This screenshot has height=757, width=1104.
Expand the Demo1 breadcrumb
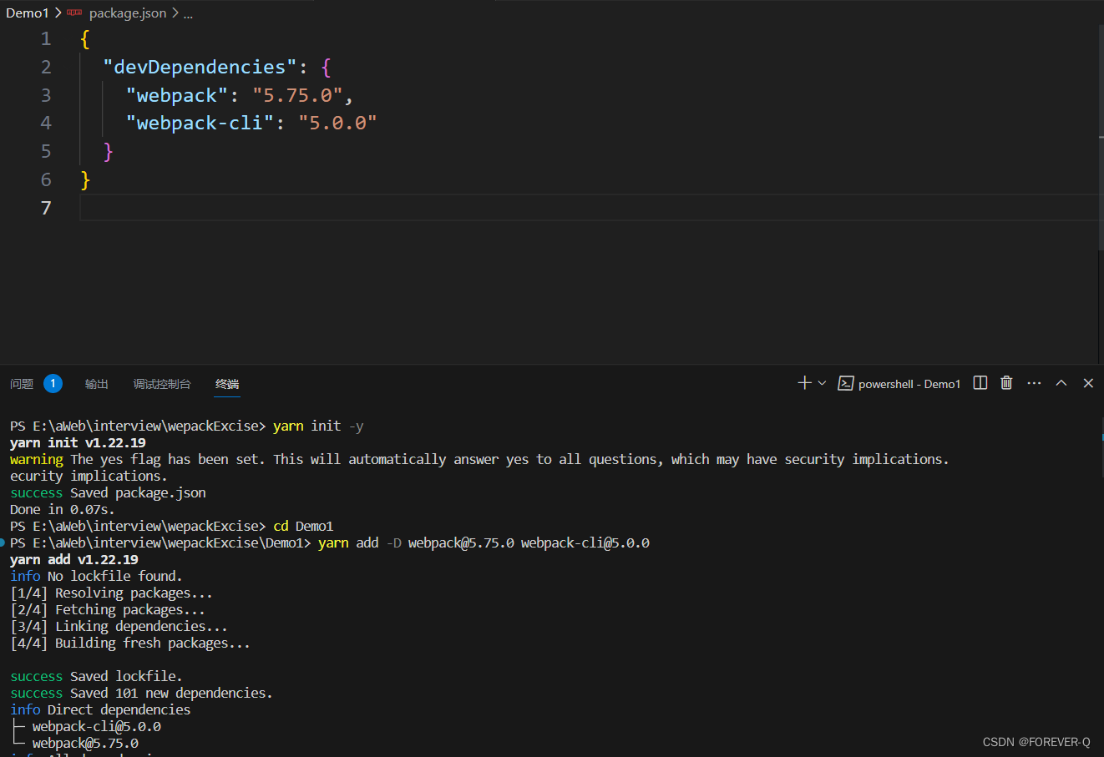point(28,13)
